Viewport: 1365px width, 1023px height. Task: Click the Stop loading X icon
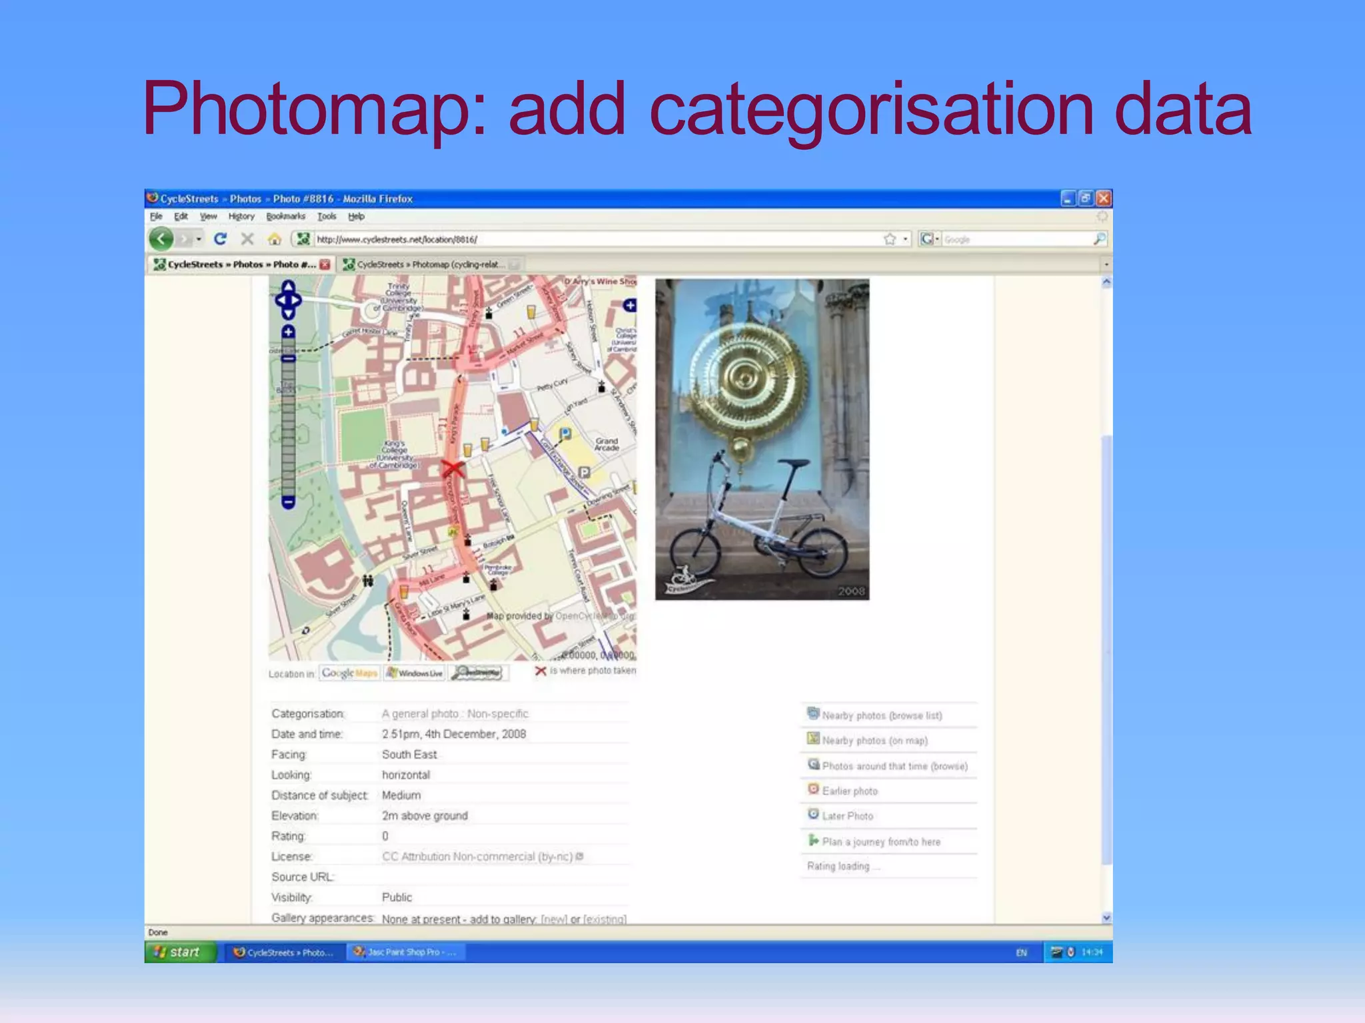pyautogui.click(x=247, y=238)
